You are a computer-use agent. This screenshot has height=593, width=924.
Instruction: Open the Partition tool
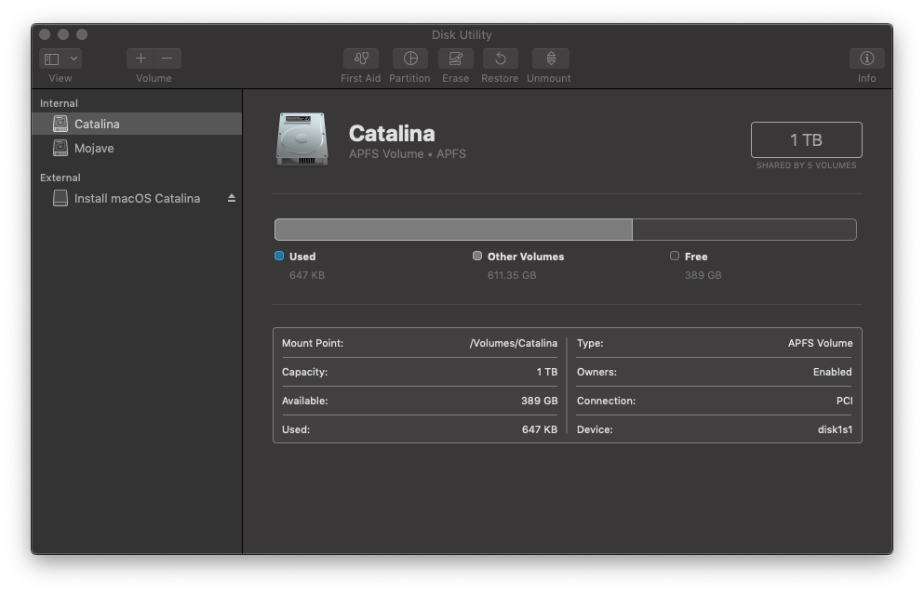point(410,59)
